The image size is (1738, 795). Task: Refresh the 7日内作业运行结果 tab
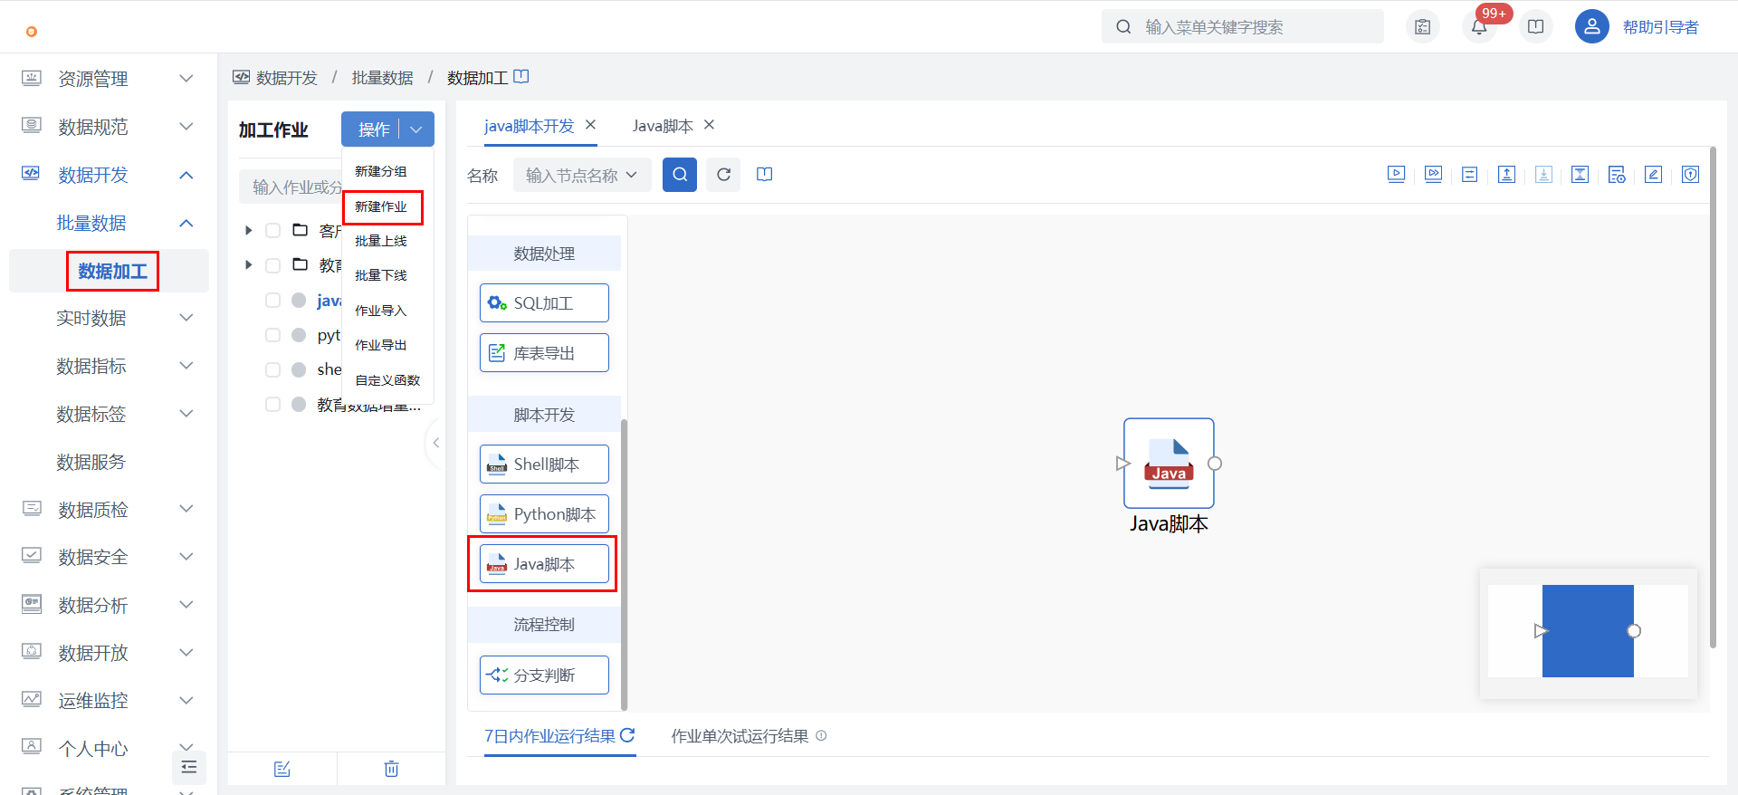pyautogui.click(x=627, y=735)
